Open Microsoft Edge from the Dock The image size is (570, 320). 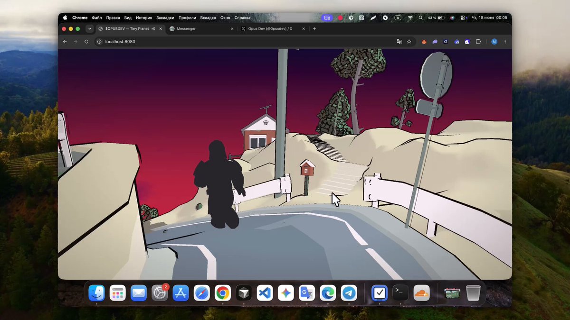point(328,293)
